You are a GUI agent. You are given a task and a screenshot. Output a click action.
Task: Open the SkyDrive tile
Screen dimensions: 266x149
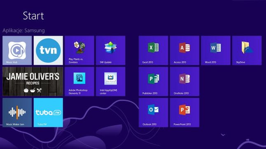pos(247,50)
